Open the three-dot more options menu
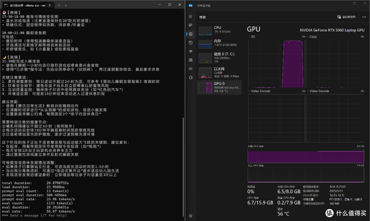 [364, 17]
